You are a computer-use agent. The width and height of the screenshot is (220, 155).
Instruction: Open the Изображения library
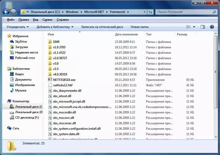click(x=22, y=85)
